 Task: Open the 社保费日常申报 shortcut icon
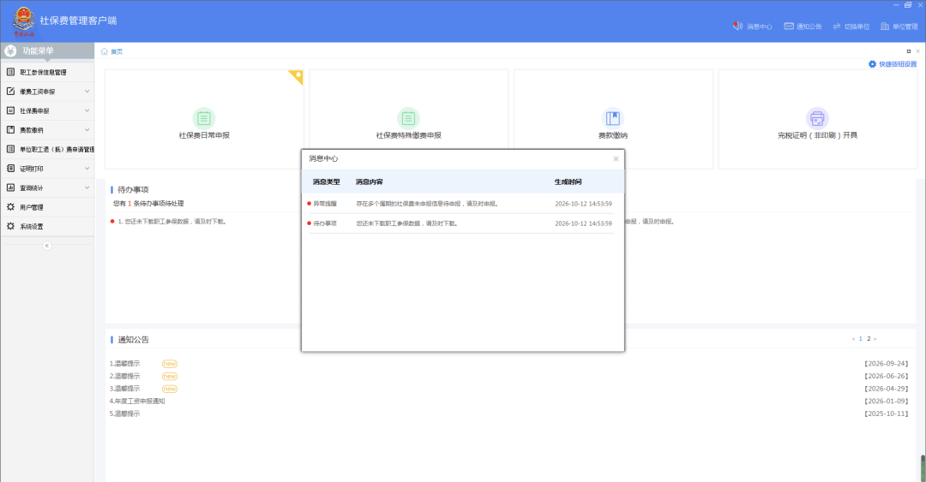tap(204, 119)
